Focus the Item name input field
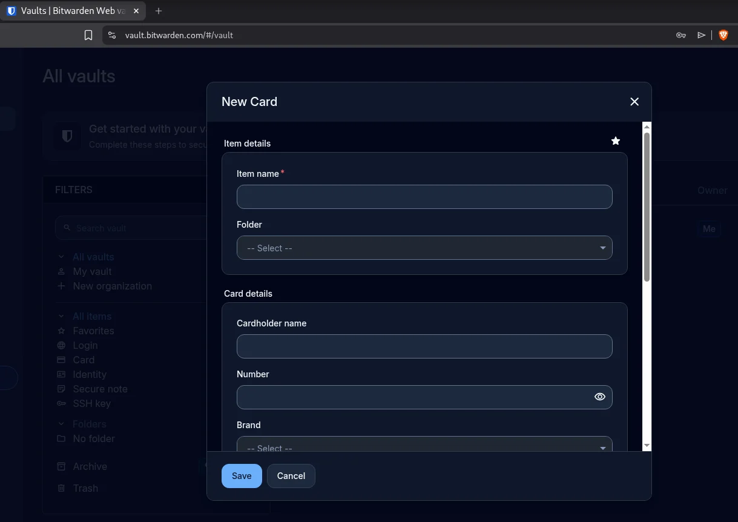This screenshot has height=522, width=738. click(424, 197)
